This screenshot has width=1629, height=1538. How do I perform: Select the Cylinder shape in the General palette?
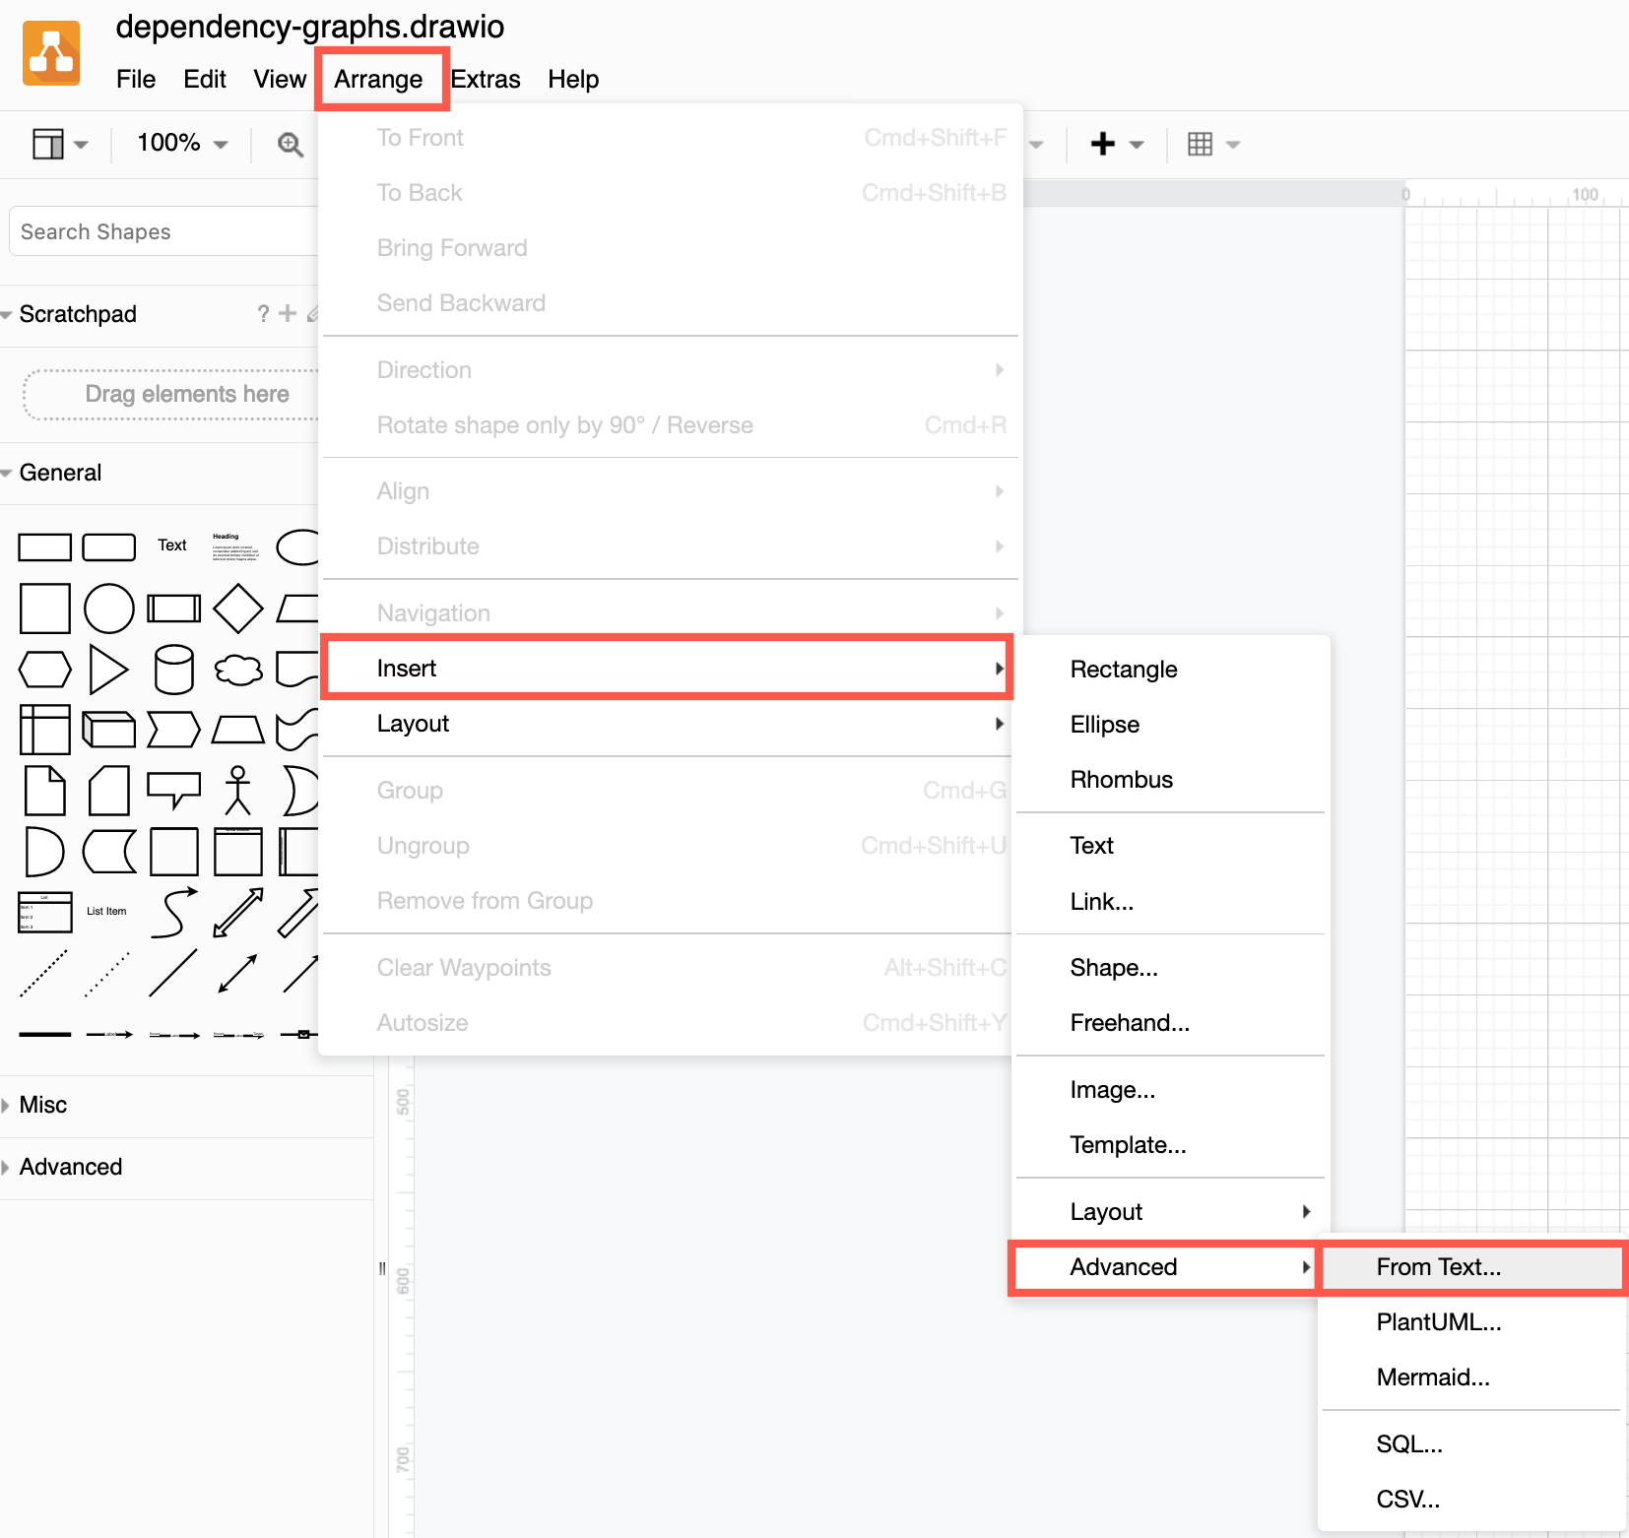(x=173, y=670)
